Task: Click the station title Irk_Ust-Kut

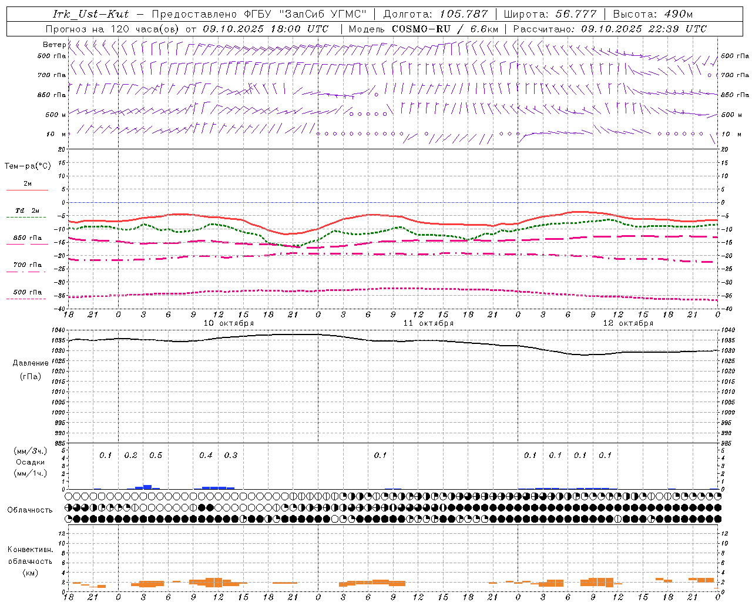Action: [90, 14]
